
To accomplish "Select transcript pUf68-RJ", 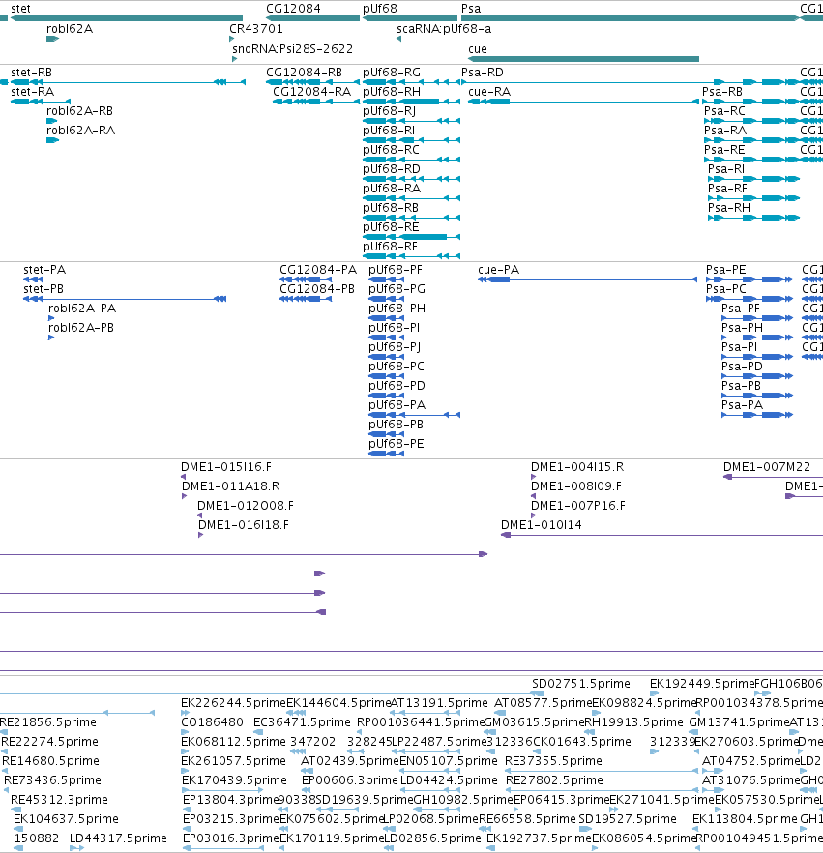I will 412,121.
